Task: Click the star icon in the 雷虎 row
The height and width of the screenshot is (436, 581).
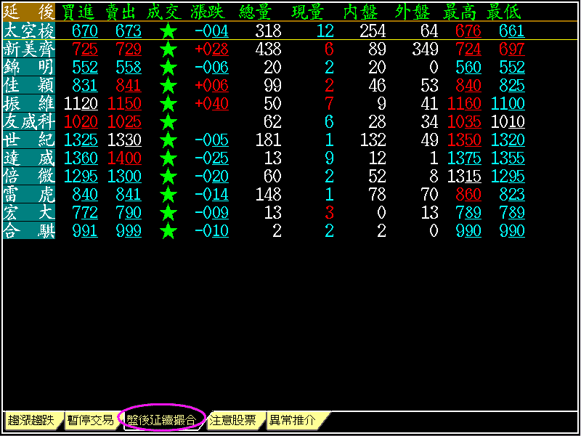Action: coord(168,195)
